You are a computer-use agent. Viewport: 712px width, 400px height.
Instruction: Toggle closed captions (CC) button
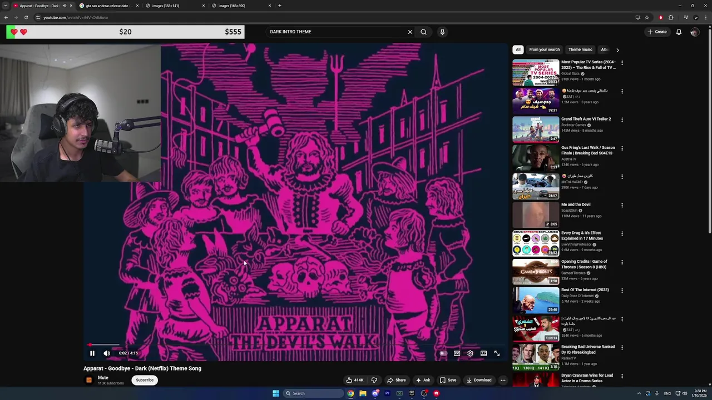pyautogui.click(x=457, y=353)
